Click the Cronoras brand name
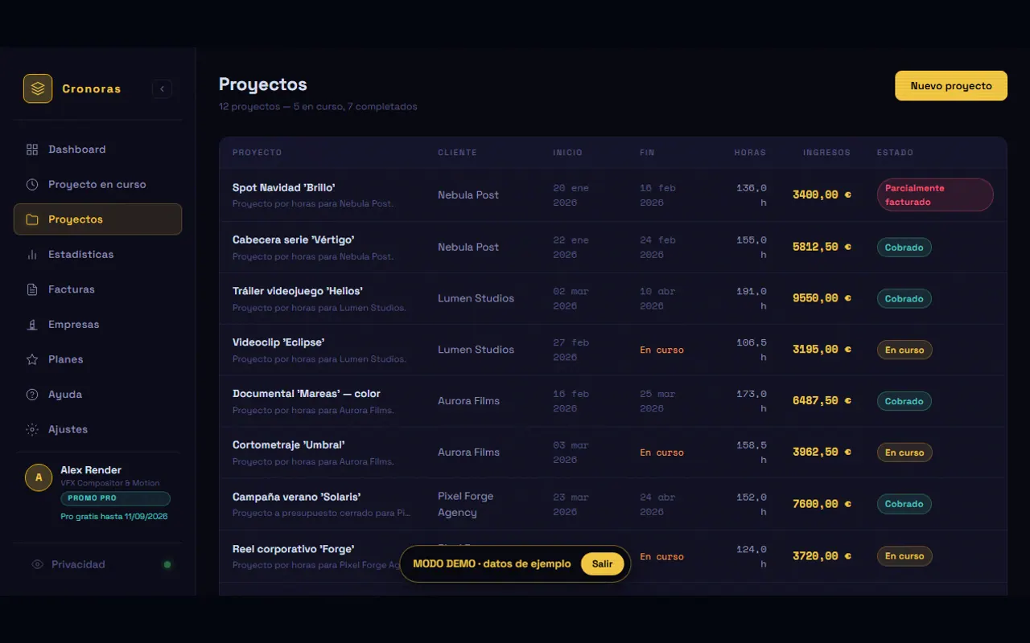Image resolution: width=1030 pixels, height=643 pixels. coord(92,88)
